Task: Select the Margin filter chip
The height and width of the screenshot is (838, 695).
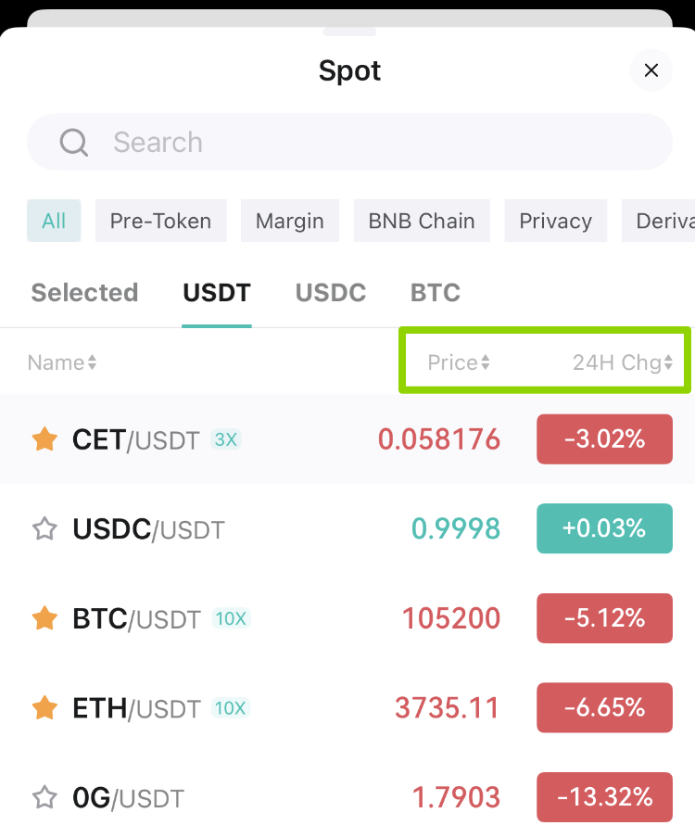Action: point(289,221)
